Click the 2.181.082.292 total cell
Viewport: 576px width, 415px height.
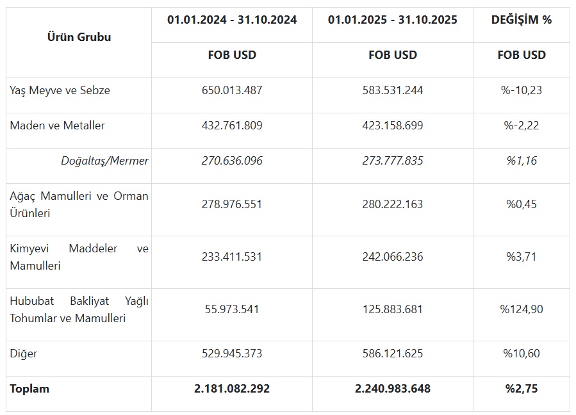pyautogui.click(x=232, y=388)
